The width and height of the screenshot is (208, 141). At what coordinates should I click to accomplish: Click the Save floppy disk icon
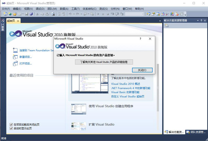point(27,14)
